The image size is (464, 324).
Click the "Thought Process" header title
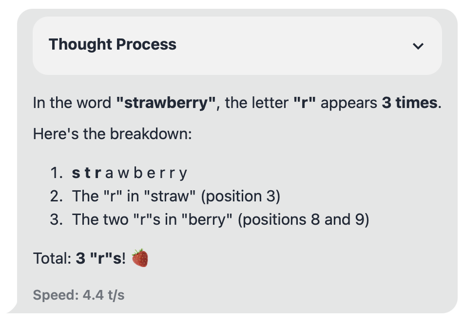point(113,45)
